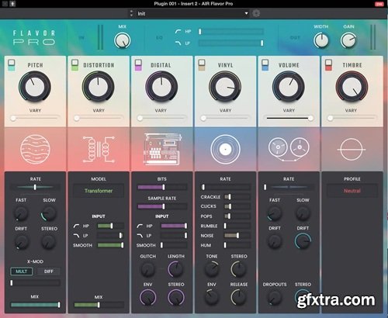
Task: Click the output Gain knob
Action: click(x=348, y=41)
